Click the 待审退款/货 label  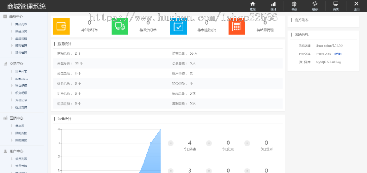[206, 30]
